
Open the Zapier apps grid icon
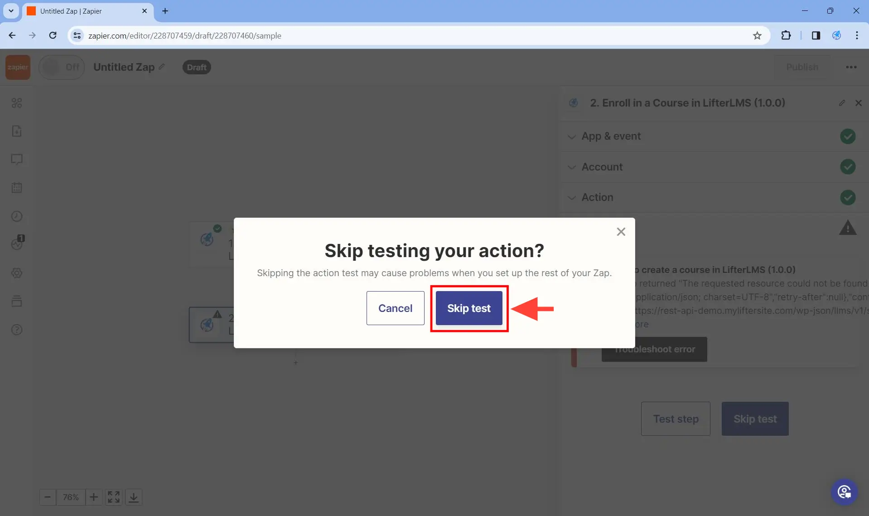[x=17, y=103]
